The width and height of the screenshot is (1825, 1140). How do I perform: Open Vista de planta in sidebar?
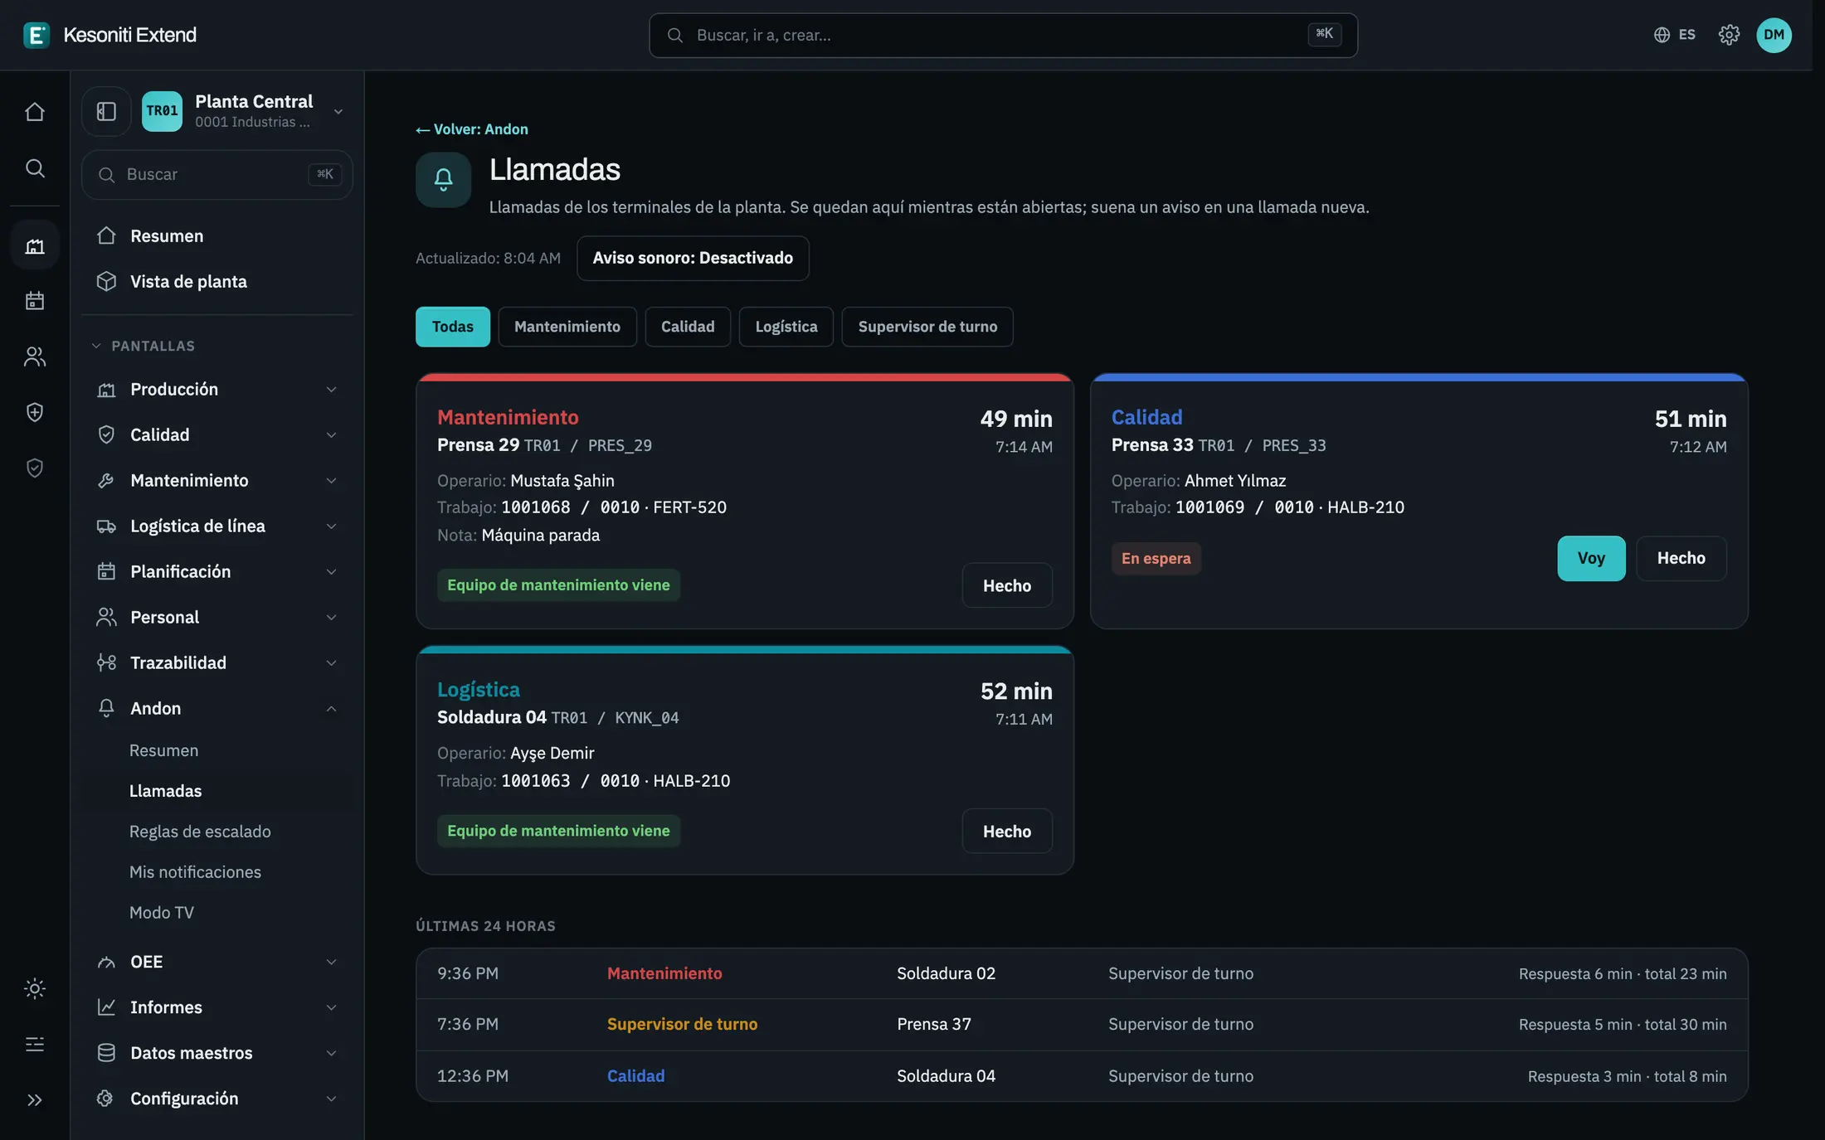(x=217, y=281)
